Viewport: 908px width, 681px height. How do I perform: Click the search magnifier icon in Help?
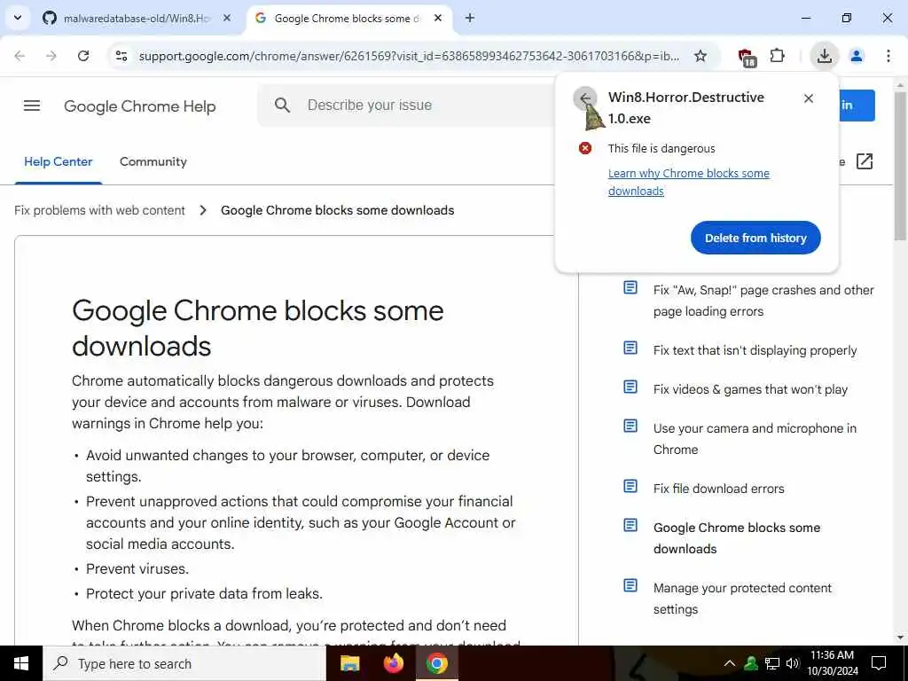(283, 105)
